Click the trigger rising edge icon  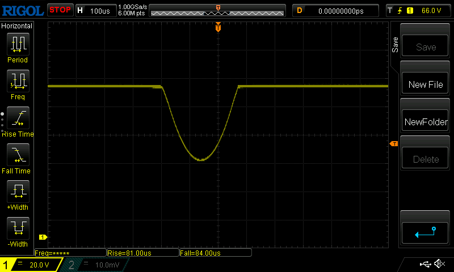400,11
